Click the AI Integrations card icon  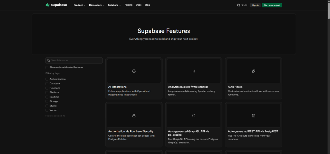pyautogui.click(x=134, y=71)
